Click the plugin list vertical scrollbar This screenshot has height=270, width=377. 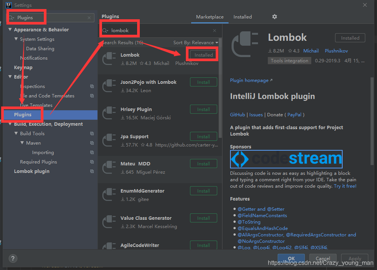pos(220,88)
